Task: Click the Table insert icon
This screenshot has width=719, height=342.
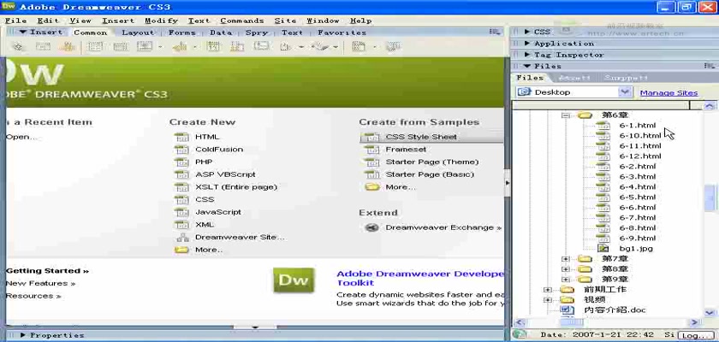Action: tap(95, 46)
